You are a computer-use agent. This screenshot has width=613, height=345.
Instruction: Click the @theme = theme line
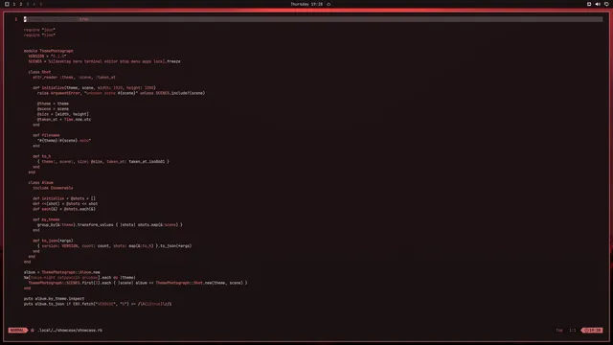tap(53, 103)
